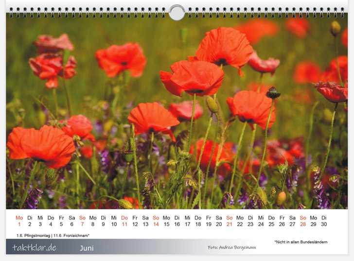The height and width of the screenshot is (261, 354).
Task: Click the footnote *Nicht in allen Bundesländern
Action: coord(301,242)
